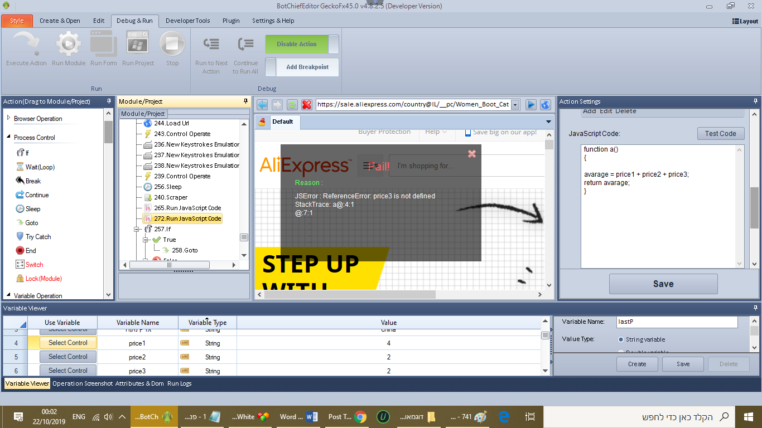
Task: Close the Fail error popup
Action: pyautogui.click(x=472, y=154)
